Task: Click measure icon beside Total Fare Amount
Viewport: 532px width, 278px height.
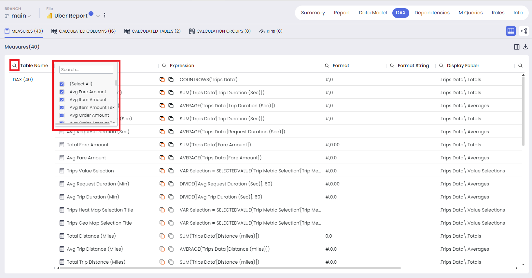Action: tap(62, 145)
